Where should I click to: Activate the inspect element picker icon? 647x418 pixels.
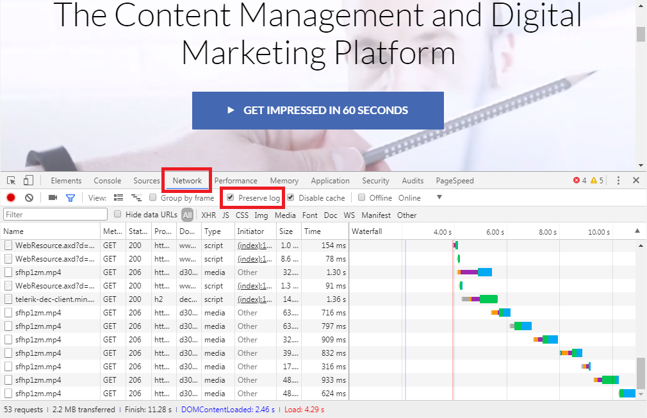(11, 181)
